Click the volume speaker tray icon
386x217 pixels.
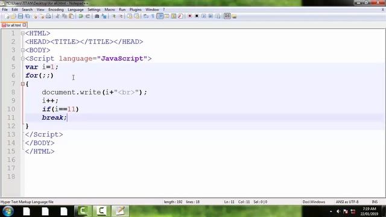click(x=338, y=212)
